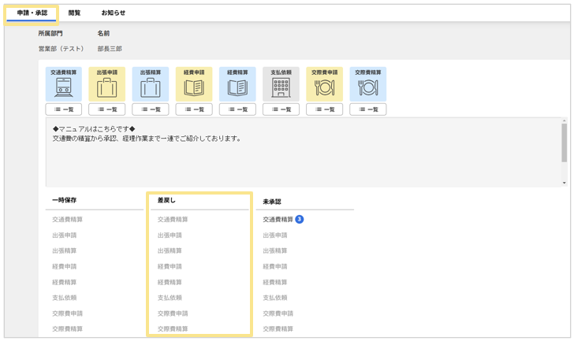Viewport: 574px width, 341px height.
Task: Click the blue 経費精算 book icon
Action: [237, 85]
